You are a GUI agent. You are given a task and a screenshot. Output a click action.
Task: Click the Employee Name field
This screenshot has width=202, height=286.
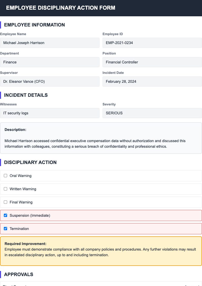tap(50, 43)
